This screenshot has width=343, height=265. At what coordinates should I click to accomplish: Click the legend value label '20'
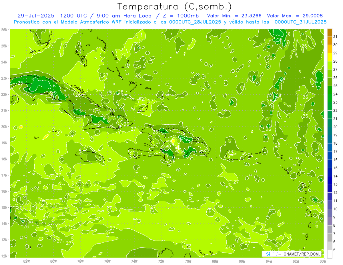click(x=336, y=127)
